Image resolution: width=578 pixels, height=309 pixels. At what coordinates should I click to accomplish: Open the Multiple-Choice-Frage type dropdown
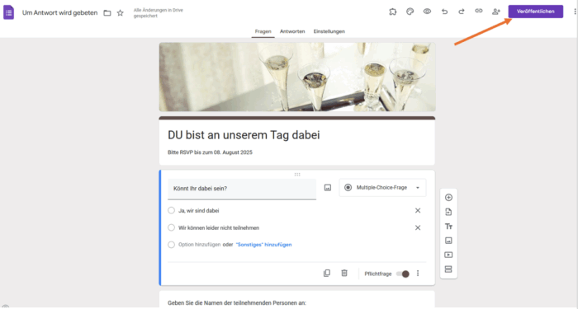[382, 188]
